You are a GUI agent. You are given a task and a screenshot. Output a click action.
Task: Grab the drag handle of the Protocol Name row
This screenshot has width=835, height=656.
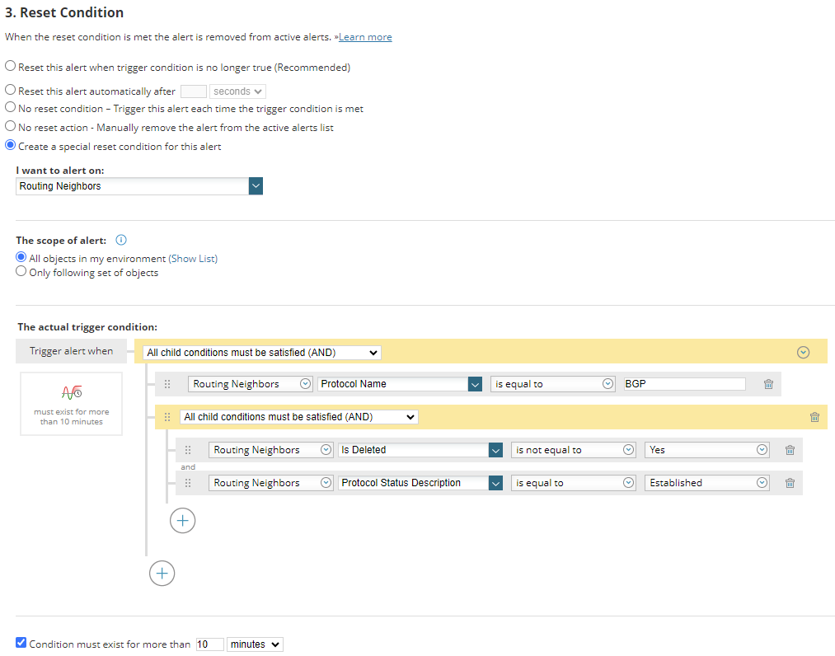(167, 384)
